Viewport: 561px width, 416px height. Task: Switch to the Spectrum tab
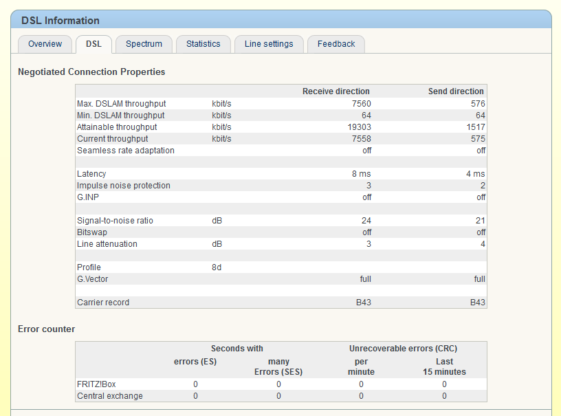click(x=144, y=44)
